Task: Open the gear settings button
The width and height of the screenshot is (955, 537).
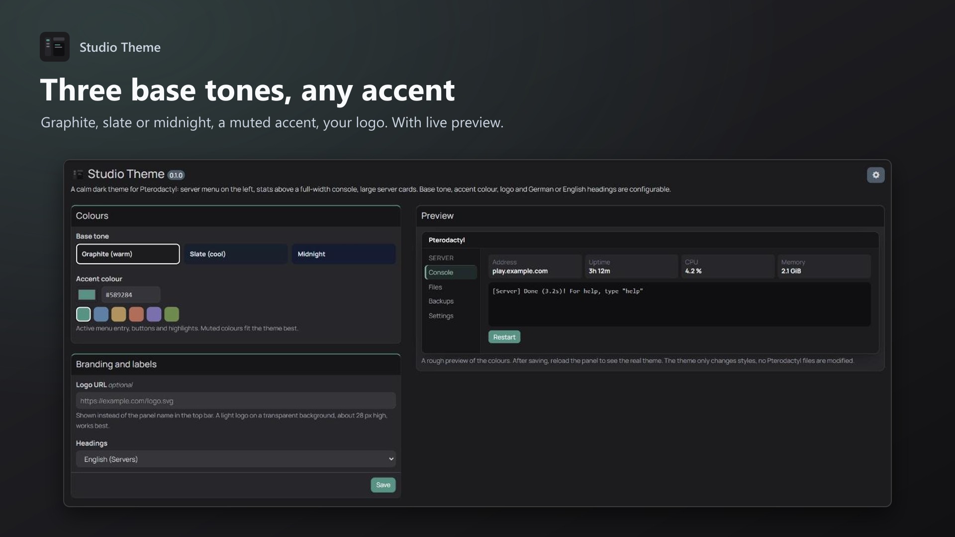Action: [x=875, y=175]
